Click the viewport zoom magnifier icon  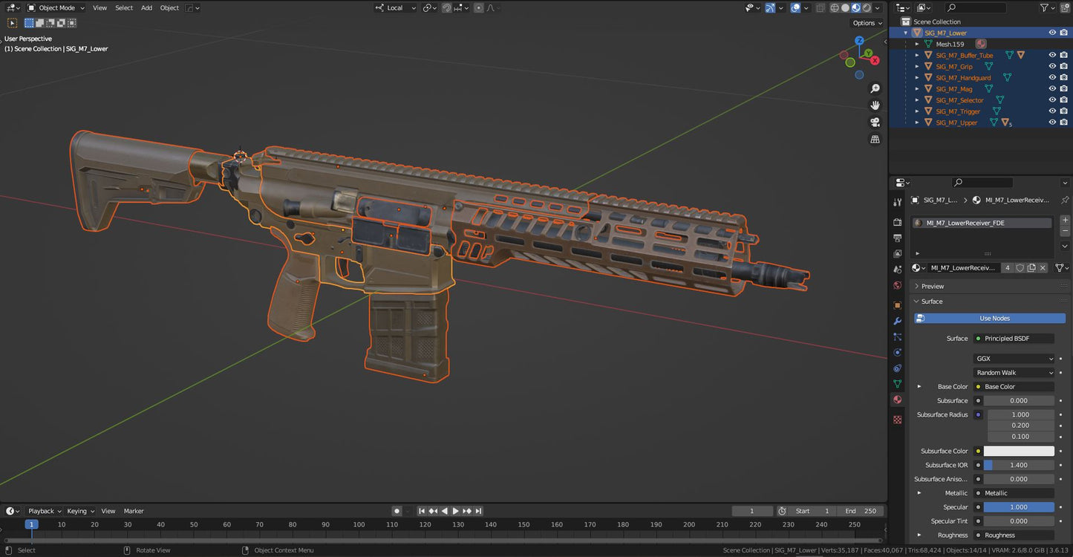[875, 88]
